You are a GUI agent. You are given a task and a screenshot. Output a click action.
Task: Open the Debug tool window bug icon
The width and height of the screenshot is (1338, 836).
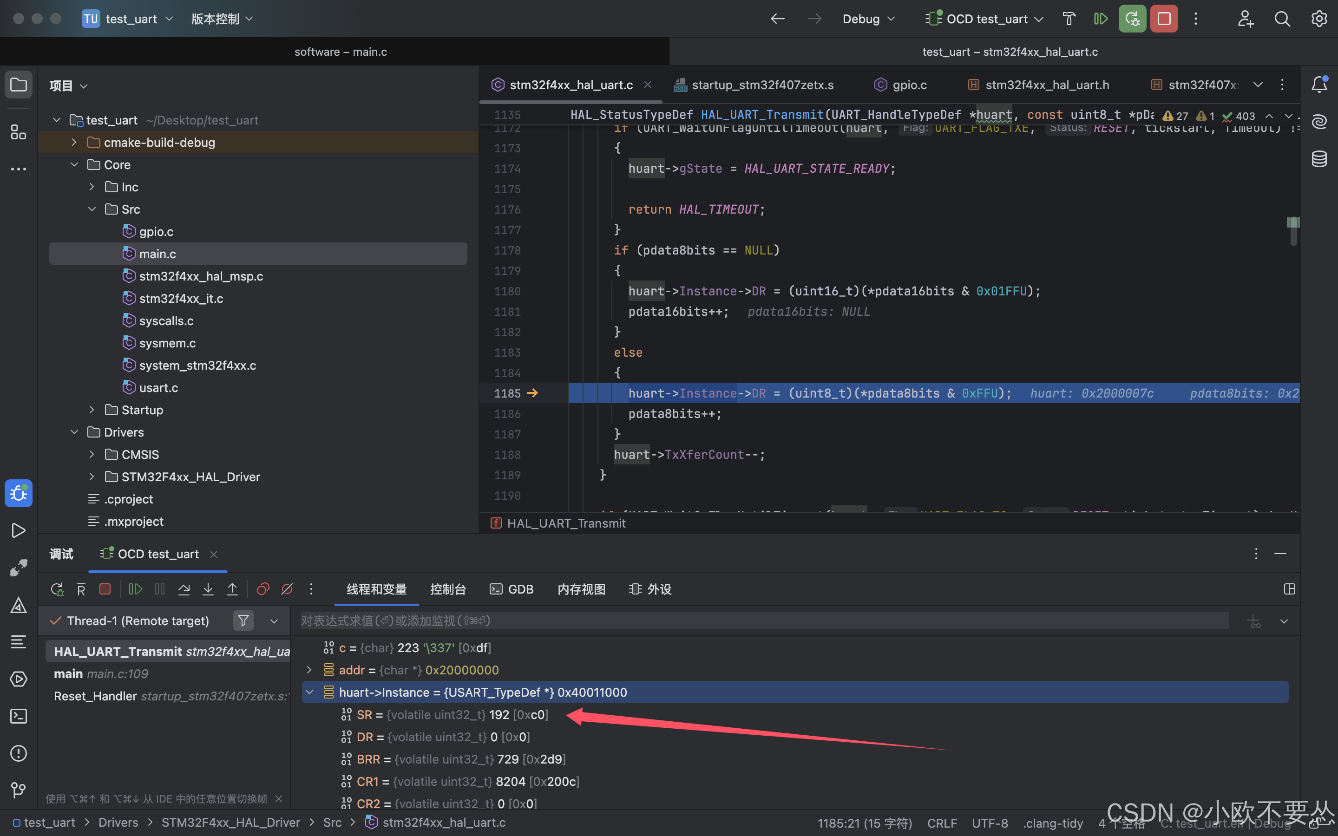point(18,493)
